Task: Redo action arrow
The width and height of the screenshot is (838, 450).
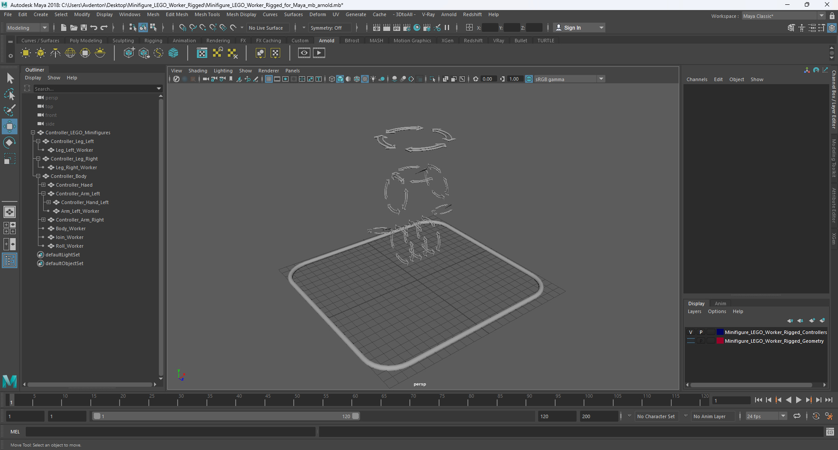Action: (104, 27)
